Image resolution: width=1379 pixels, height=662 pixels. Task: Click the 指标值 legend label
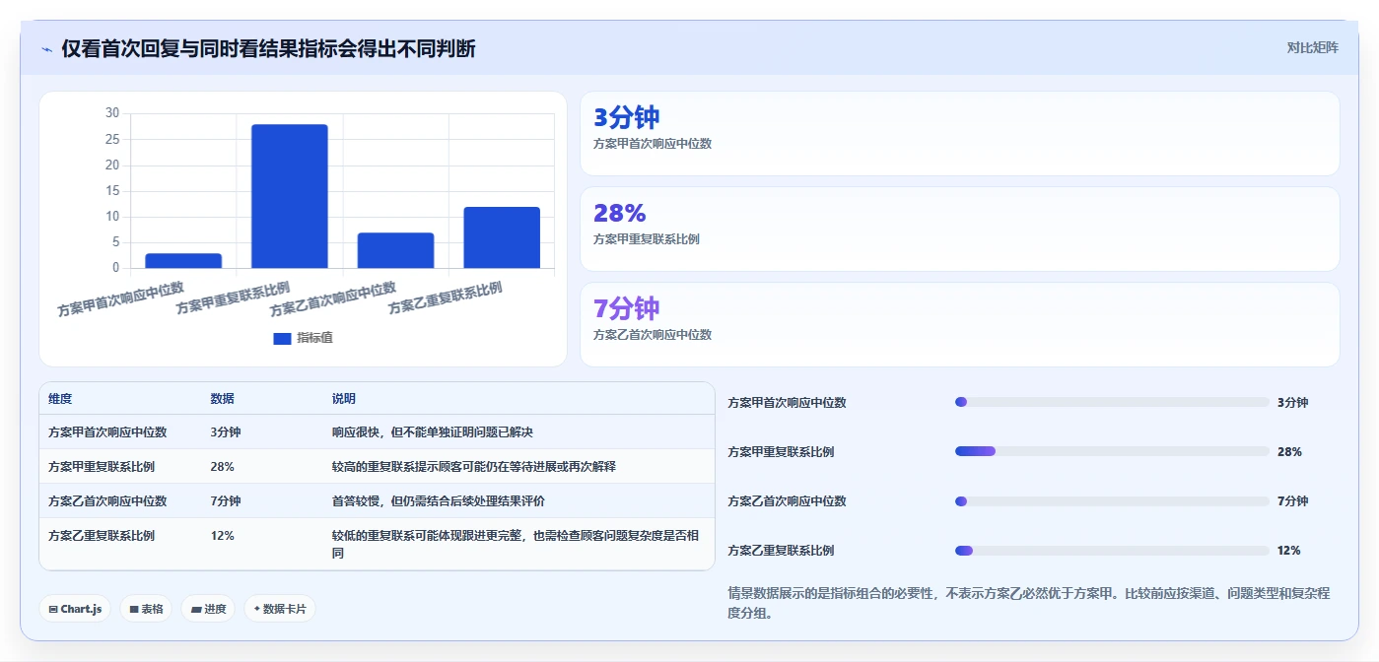point(314,338)
